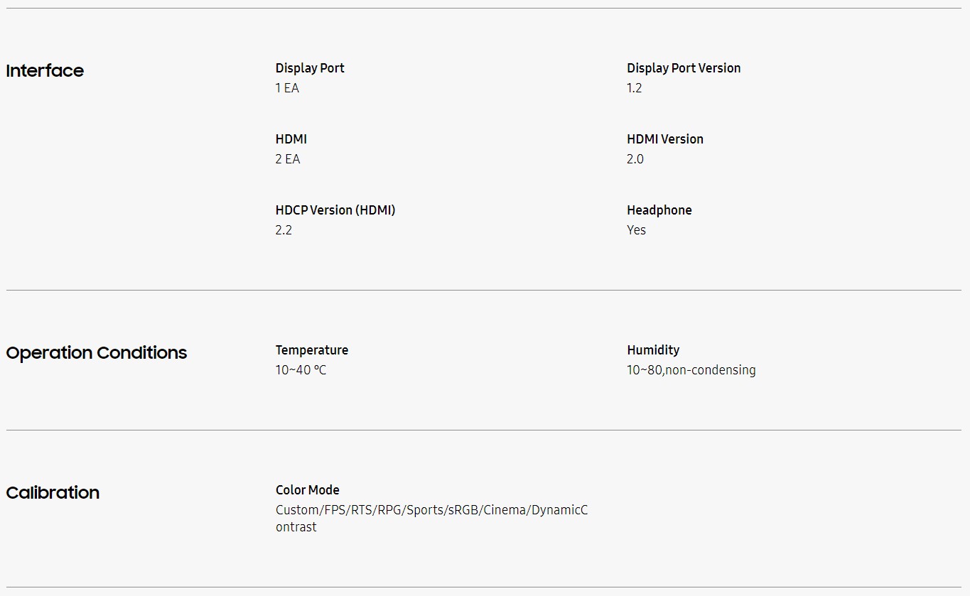This screenshot has height=596, width=970.
Task: Select the HDCP Version (HDMI) label
Action: [x=335, y=210]
